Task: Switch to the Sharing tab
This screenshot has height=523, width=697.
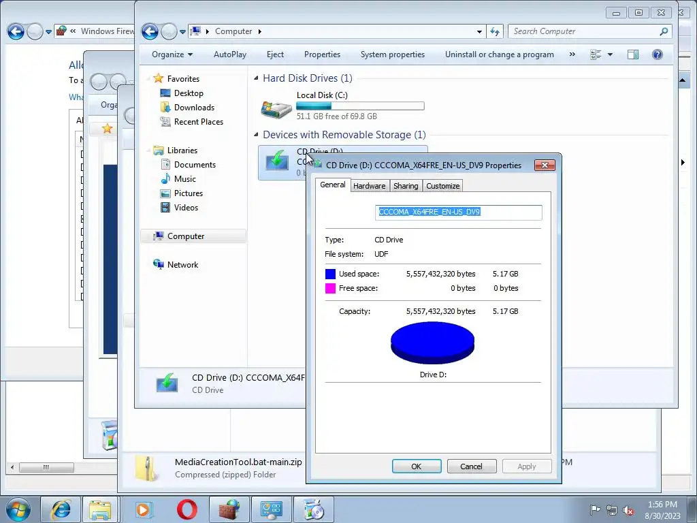Action: [406, 186]
